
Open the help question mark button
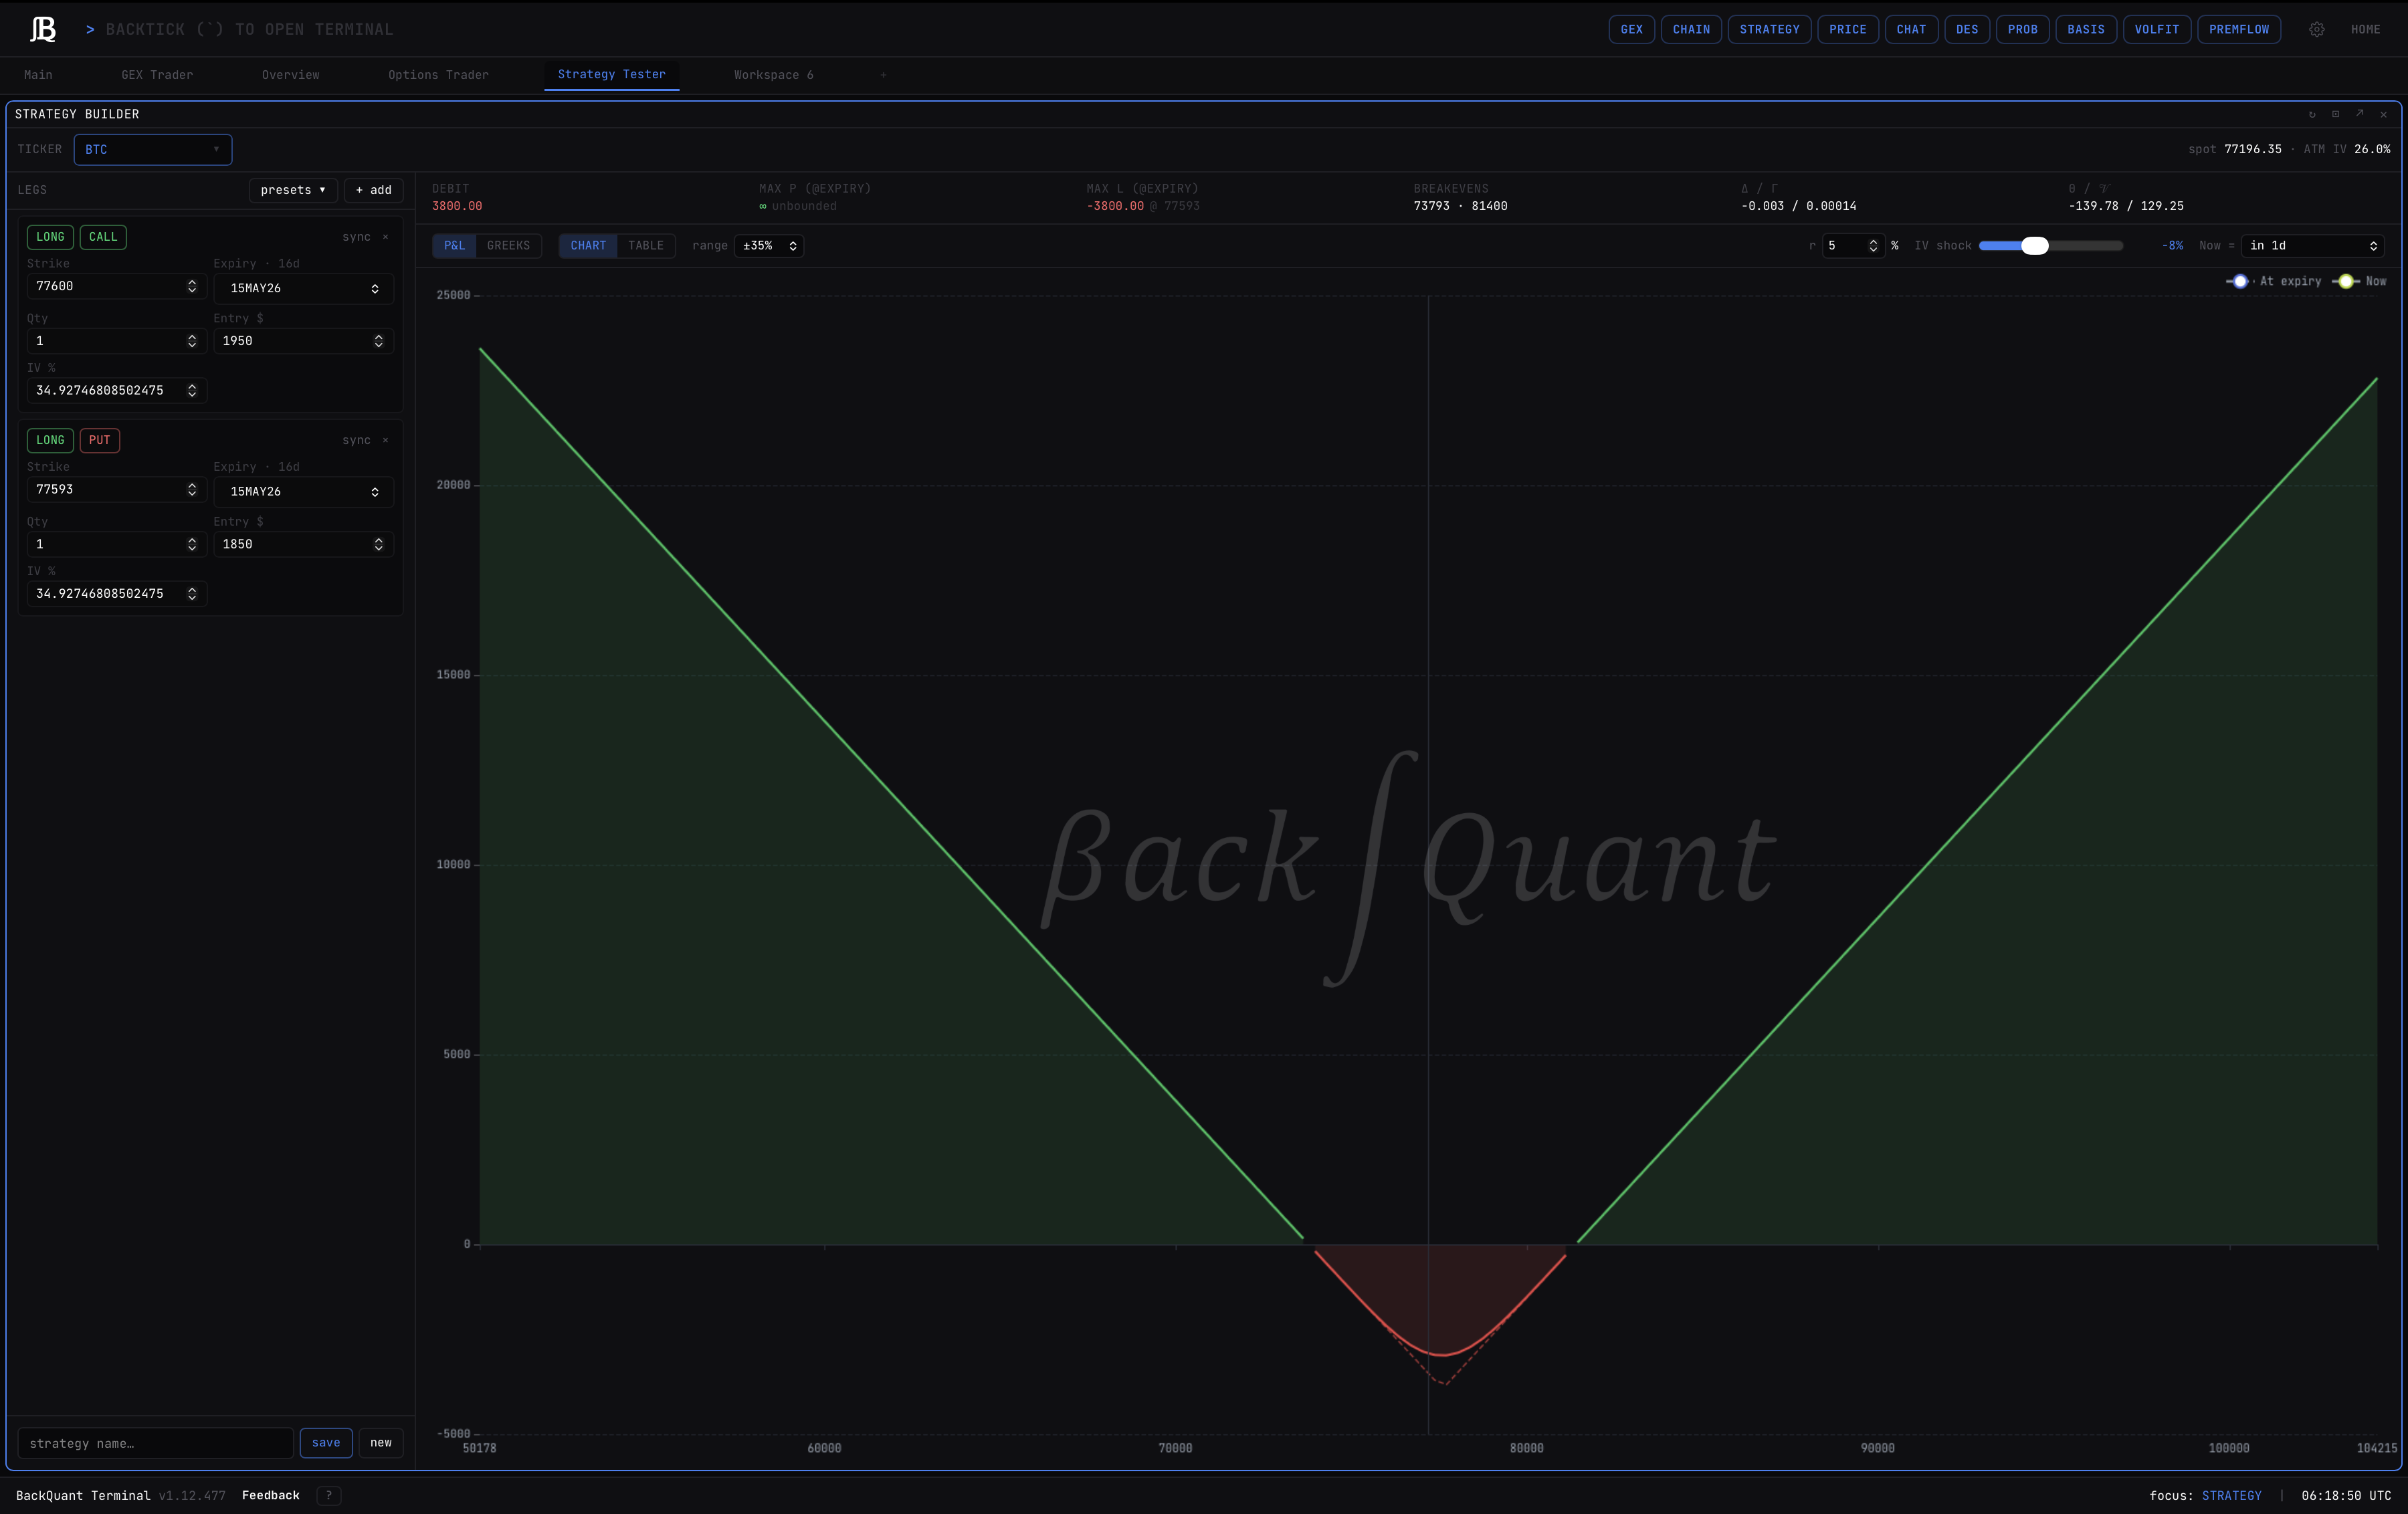coord(329,1496)
